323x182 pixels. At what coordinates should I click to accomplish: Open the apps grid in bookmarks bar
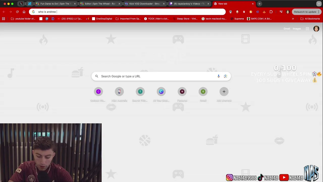click(4, 19)
